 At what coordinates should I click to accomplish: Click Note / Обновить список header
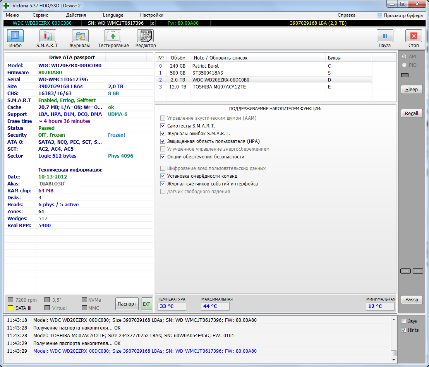(221, 58)
